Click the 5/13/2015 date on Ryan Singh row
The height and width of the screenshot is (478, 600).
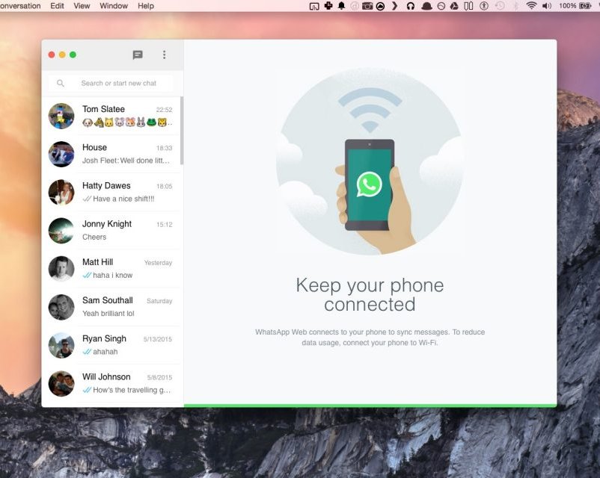(158, 339)
